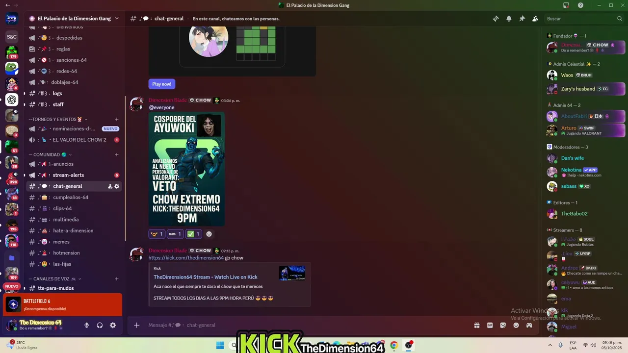Deafen with the headphones icon
The image size is (628, 353).
point(100,325)
